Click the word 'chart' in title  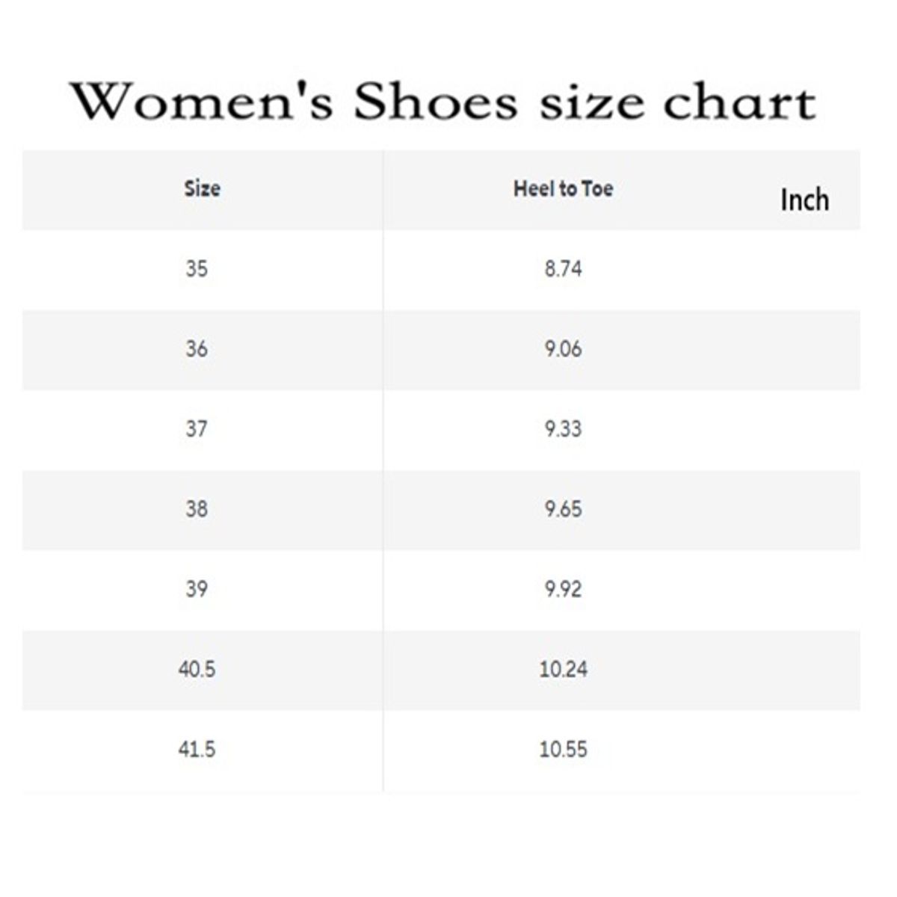point(739,102)
